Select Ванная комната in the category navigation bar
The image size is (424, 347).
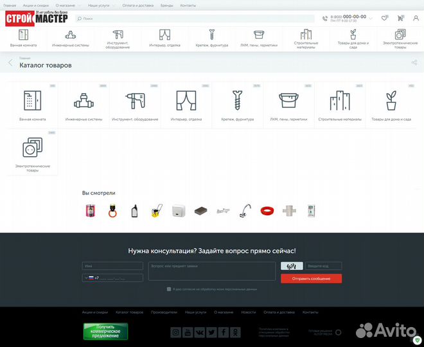(x=23, y=39)
